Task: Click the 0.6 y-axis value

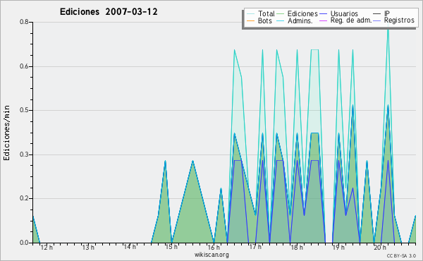Action: click(24, 66)
